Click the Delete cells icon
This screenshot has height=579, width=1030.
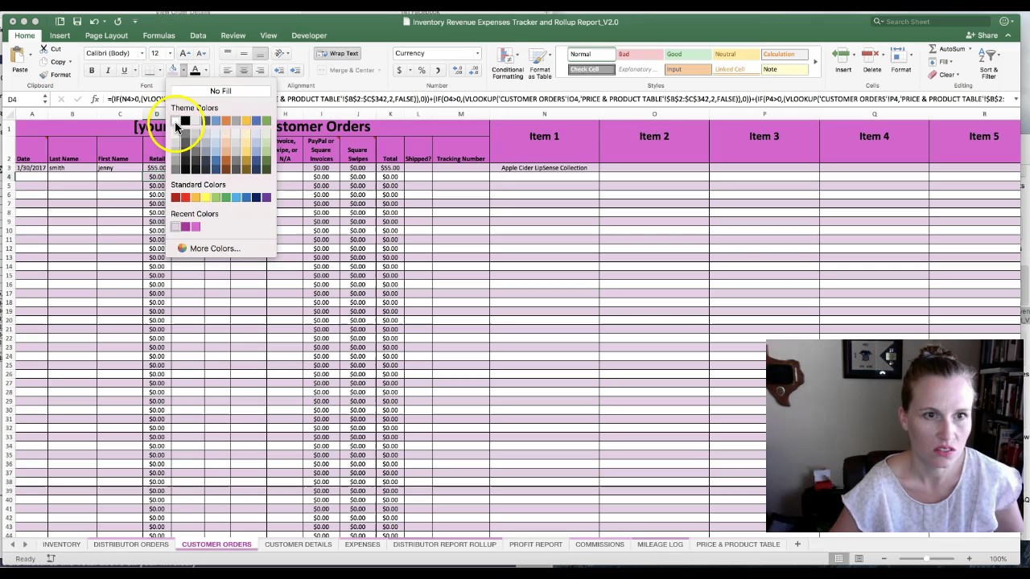pyautogui.click(x=871, y=55)
